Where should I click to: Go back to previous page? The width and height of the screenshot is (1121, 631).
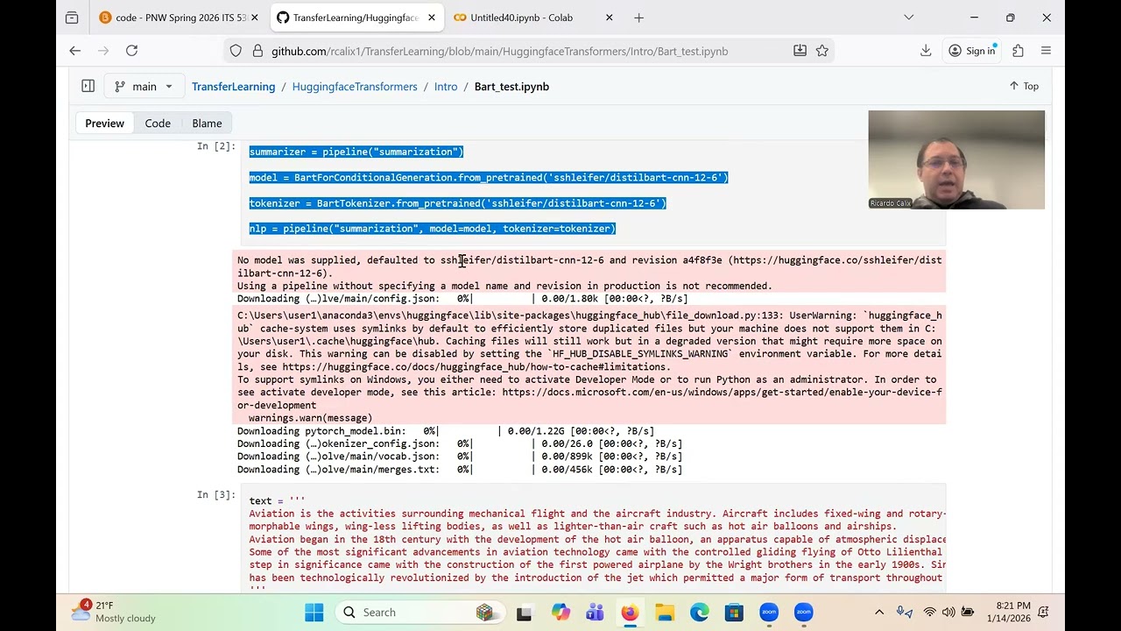(x=75, y=51)
